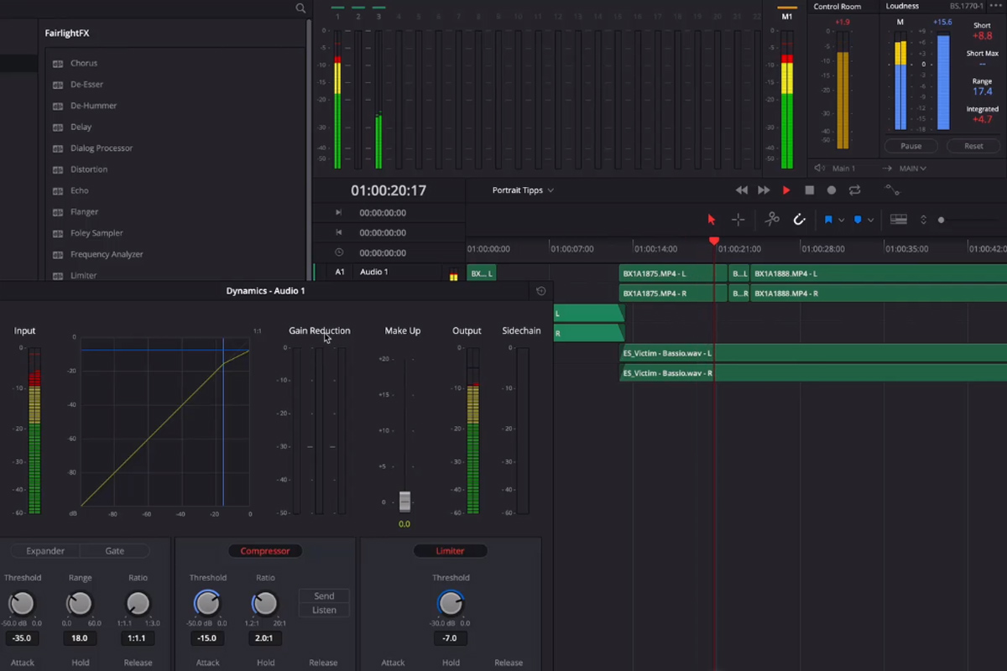Toggle the Expander mode button
The image size is (1007, 671).
pyautogui.click(x=45, y=551)
